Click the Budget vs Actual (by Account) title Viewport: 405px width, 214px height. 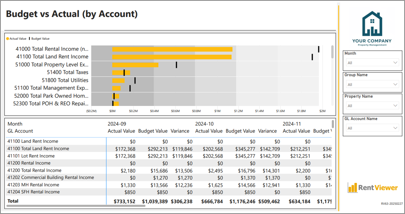(x=72, y=14)
